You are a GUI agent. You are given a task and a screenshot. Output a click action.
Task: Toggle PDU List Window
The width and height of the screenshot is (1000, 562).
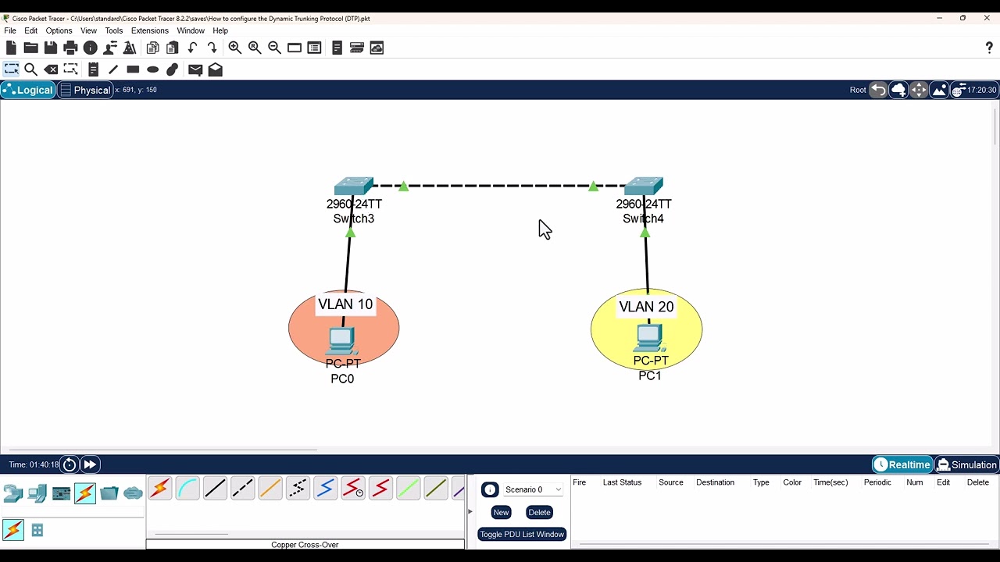click(x=522, y=534)
